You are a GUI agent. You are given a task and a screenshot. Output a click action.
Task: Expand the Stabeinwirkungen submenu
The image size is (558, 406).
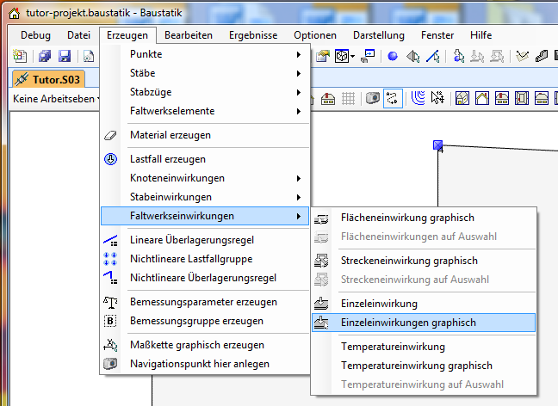pyautogui.click(x=205, y=197)
